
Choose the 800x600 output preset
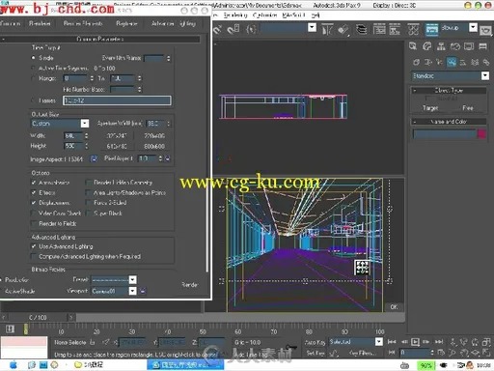[x=154, y=146]
